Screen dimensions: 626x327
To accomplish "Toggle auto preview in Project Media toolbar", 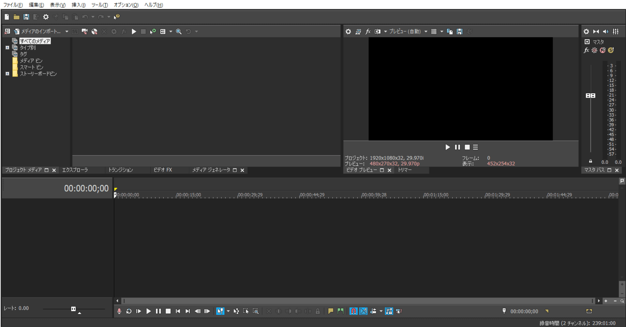I will coord(153,32).
